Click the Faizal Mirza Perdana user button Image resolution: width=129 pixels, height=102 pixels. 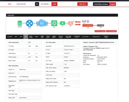101,4
